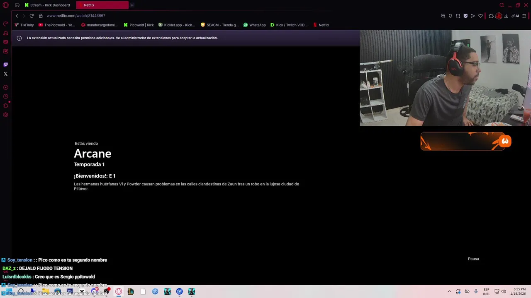The height and width of the screenshot is (298, 531).
Task: Open the Opera browser taskbar icon
Action: 119,291
